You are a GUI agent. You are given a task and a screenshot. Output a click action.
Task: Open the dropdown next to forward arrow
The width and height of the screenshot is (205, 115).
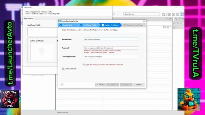click(117, 14)
